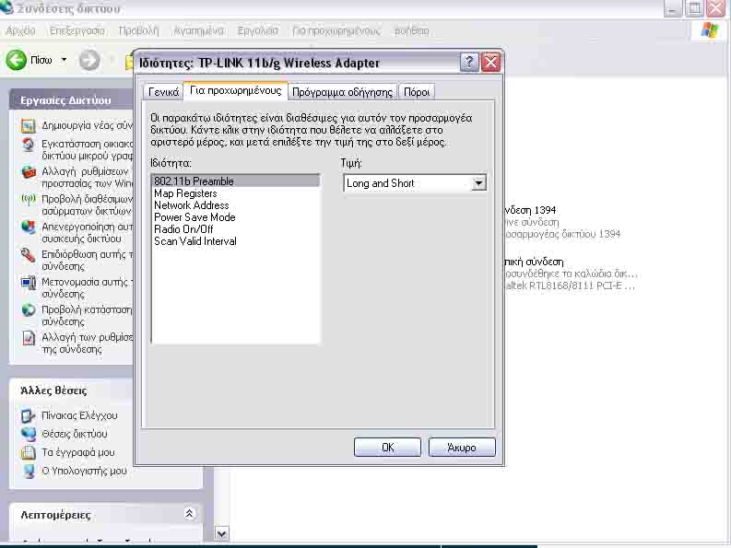
Task: Click the sidebar scroll down arrow
Action: pyautogui.click(x=222, y=533)
